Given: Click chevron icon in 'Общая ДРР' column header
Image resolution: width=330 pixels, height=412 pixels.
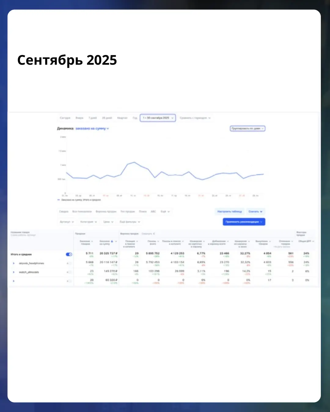Looking at the screenshot, I should click(x=313, y=241).
